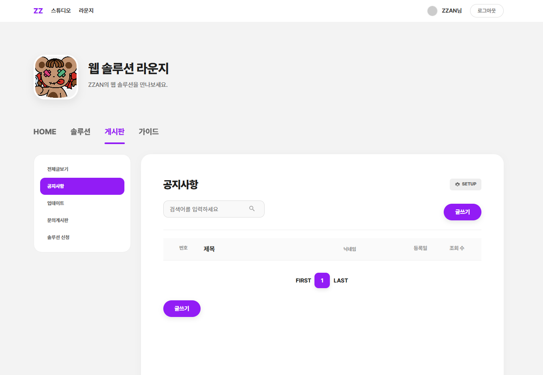Open 솔루션 신청 in the sidebar
543x375 pixels.
point(58,237)
